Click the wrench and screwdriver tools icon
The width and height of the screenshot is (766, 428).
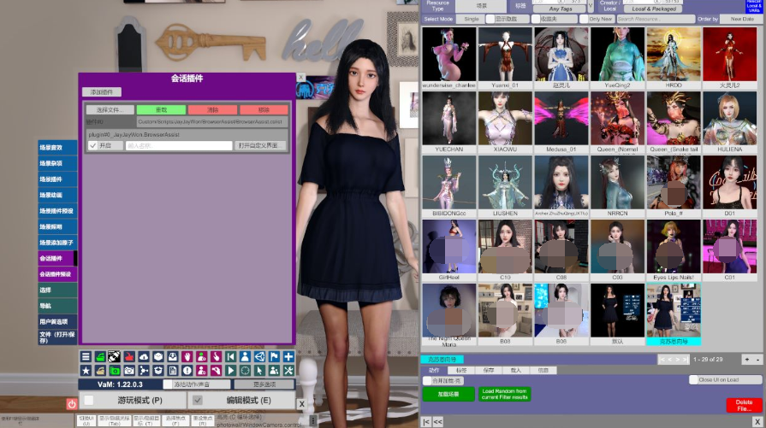(288, 371)
